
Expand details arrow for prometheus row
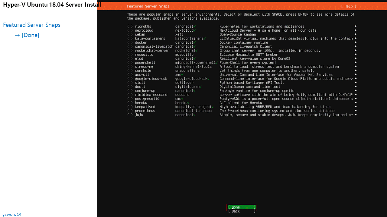tap(356, 111)
